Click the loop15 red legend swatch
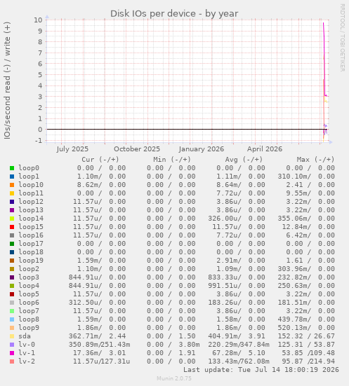The image size is (349, 386). (x=12, y=227)
